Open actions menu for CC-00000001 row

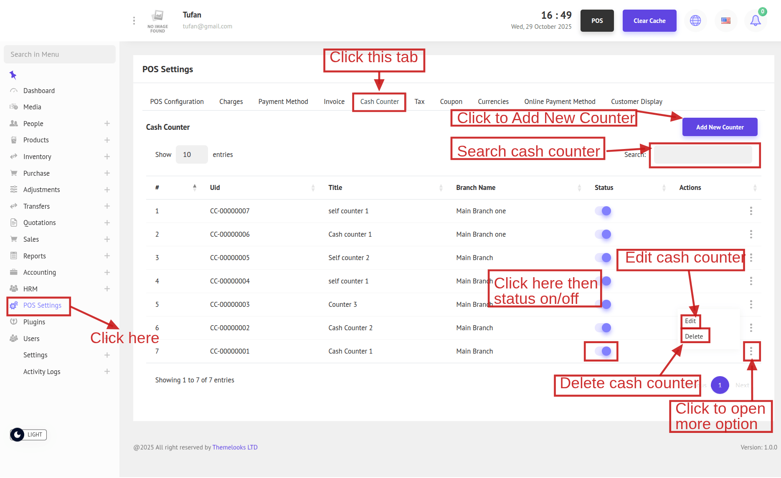[x=751, y=351]
